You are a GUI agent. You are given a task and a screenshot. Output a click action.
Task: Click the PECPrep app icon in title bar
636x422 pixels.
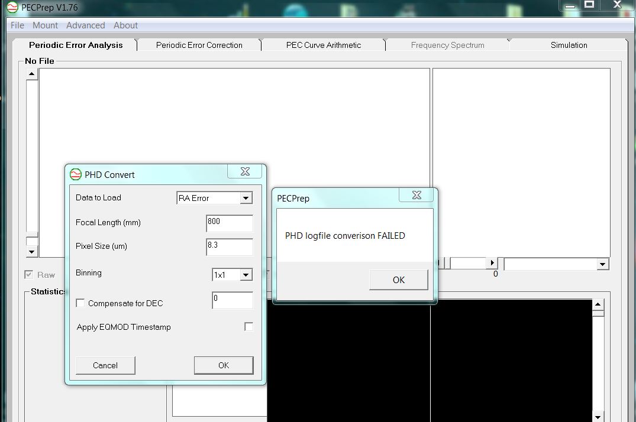[12, 7]
